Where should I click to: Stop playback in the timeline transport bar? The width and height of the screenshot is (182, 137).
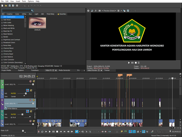57,132
